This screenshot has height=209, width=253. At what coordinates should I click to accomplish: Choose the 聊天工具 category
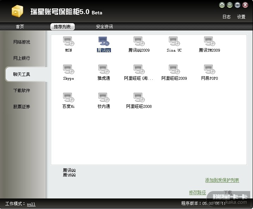pos(26,74)
